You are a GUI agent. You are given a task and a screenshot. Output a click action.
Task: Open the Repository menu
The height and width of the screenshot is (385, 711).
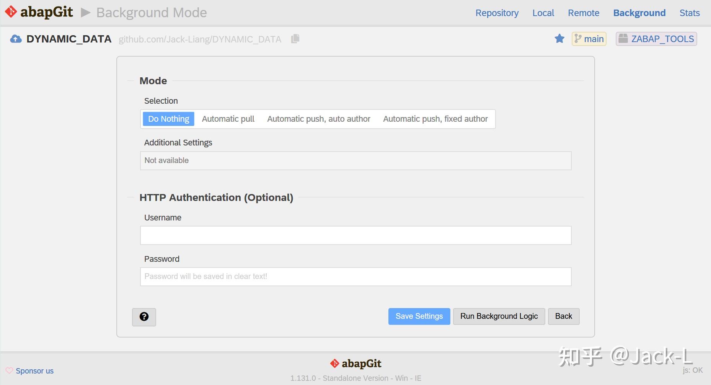(497, 13)
